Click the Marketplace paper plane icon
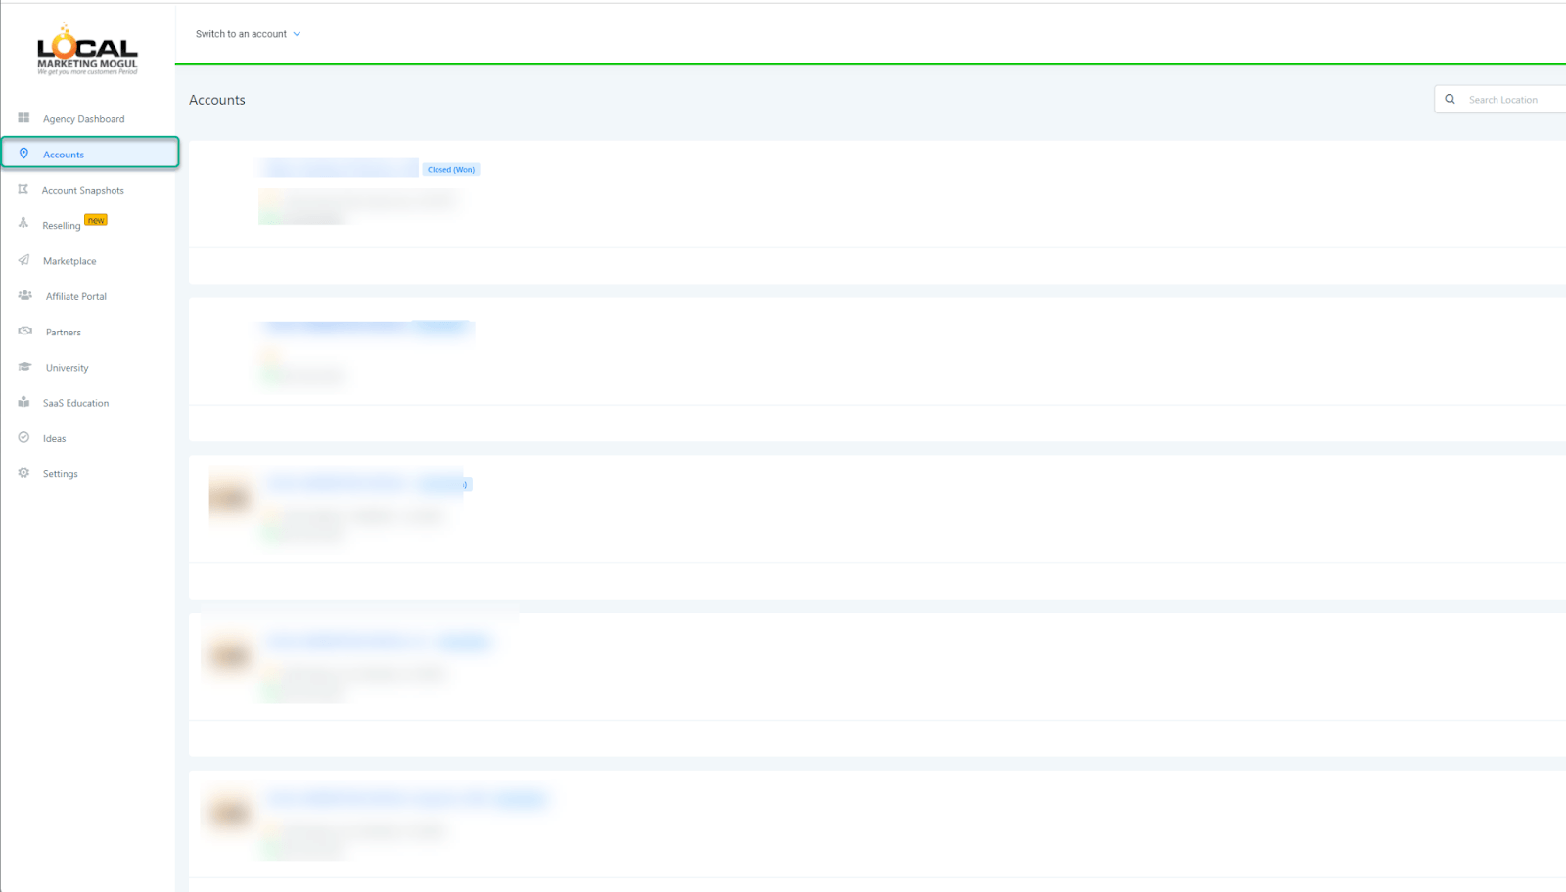The height and width of the screenshot is (892, 1566). point(23,260)
